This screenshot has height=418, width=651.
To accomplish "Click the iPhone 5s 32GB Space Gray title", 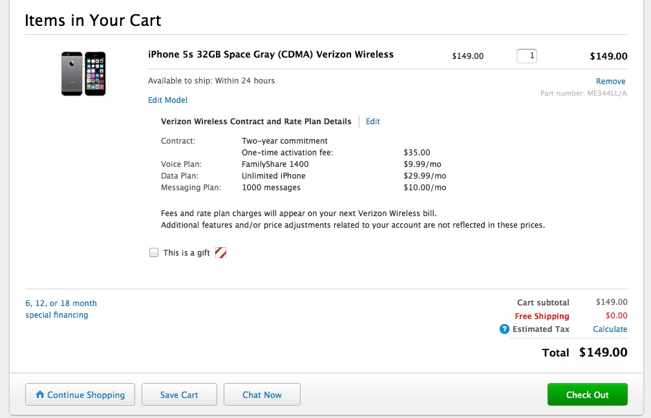I will point(270,55).
